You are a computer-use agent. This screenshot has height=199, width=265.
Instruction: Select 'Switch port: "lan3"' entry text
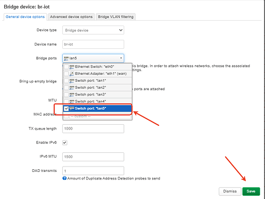90,94
